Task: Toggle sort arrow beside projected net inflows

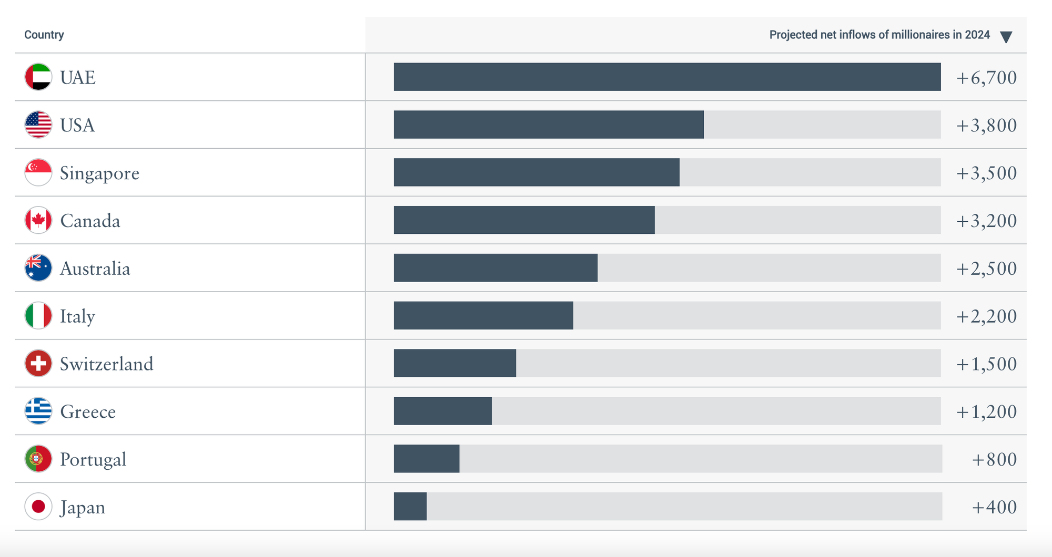Action: click(x=1006, y=37)
